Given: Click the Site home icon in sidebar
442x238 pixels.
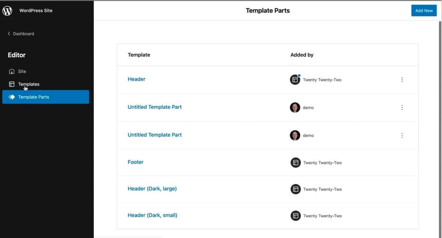Looking at the screenshot, I should 12,71.
